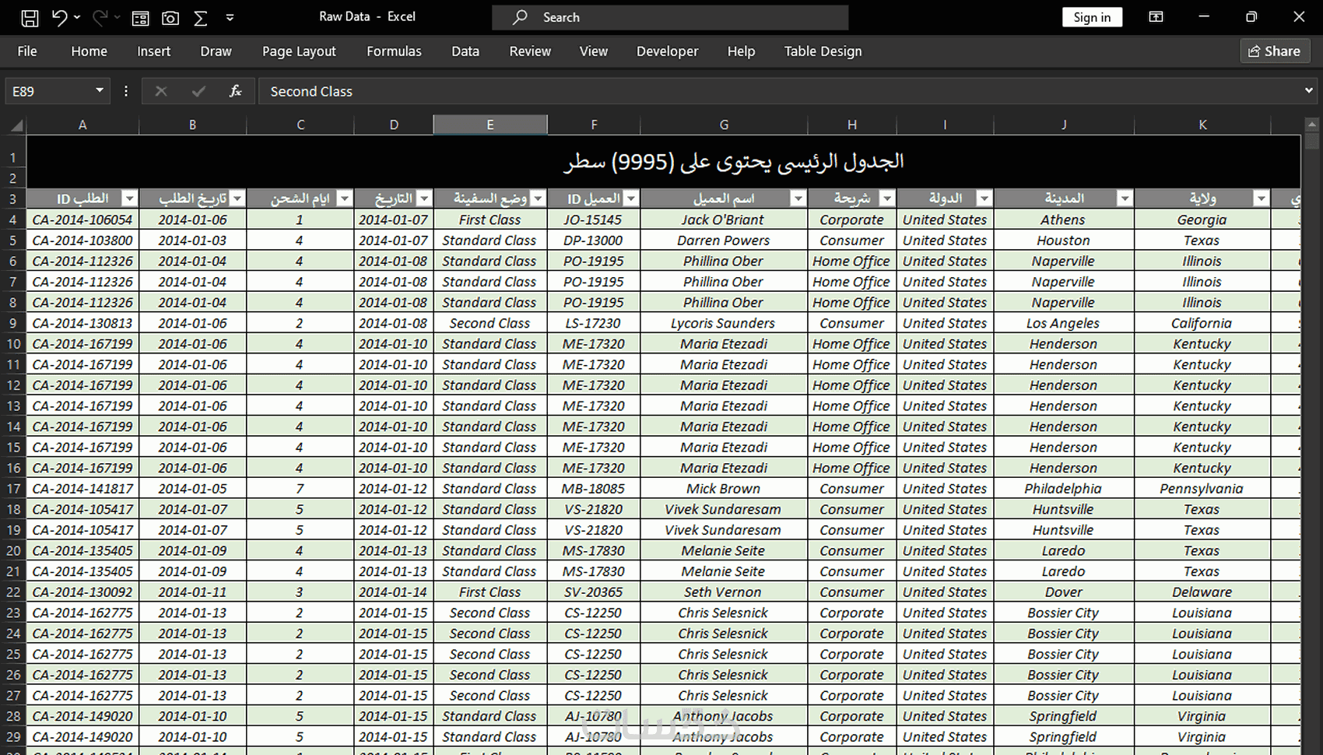Select the Delaware state cell

[1202, 592]
